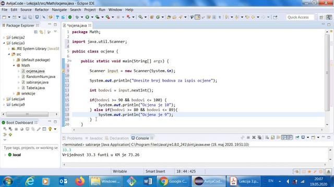The height and width of the screenshot is (187, 334).
Task: Toggle Show Console on Standard Error
Action: pyautogui.click(x=290, y=138)
